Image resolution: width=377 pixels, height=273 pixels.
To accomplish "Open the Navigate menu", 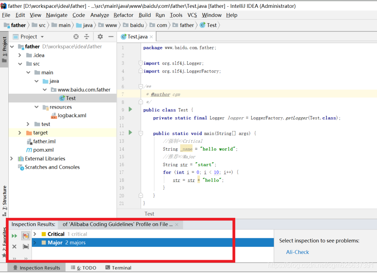I will pyautogui.click(x=57, y=15).
